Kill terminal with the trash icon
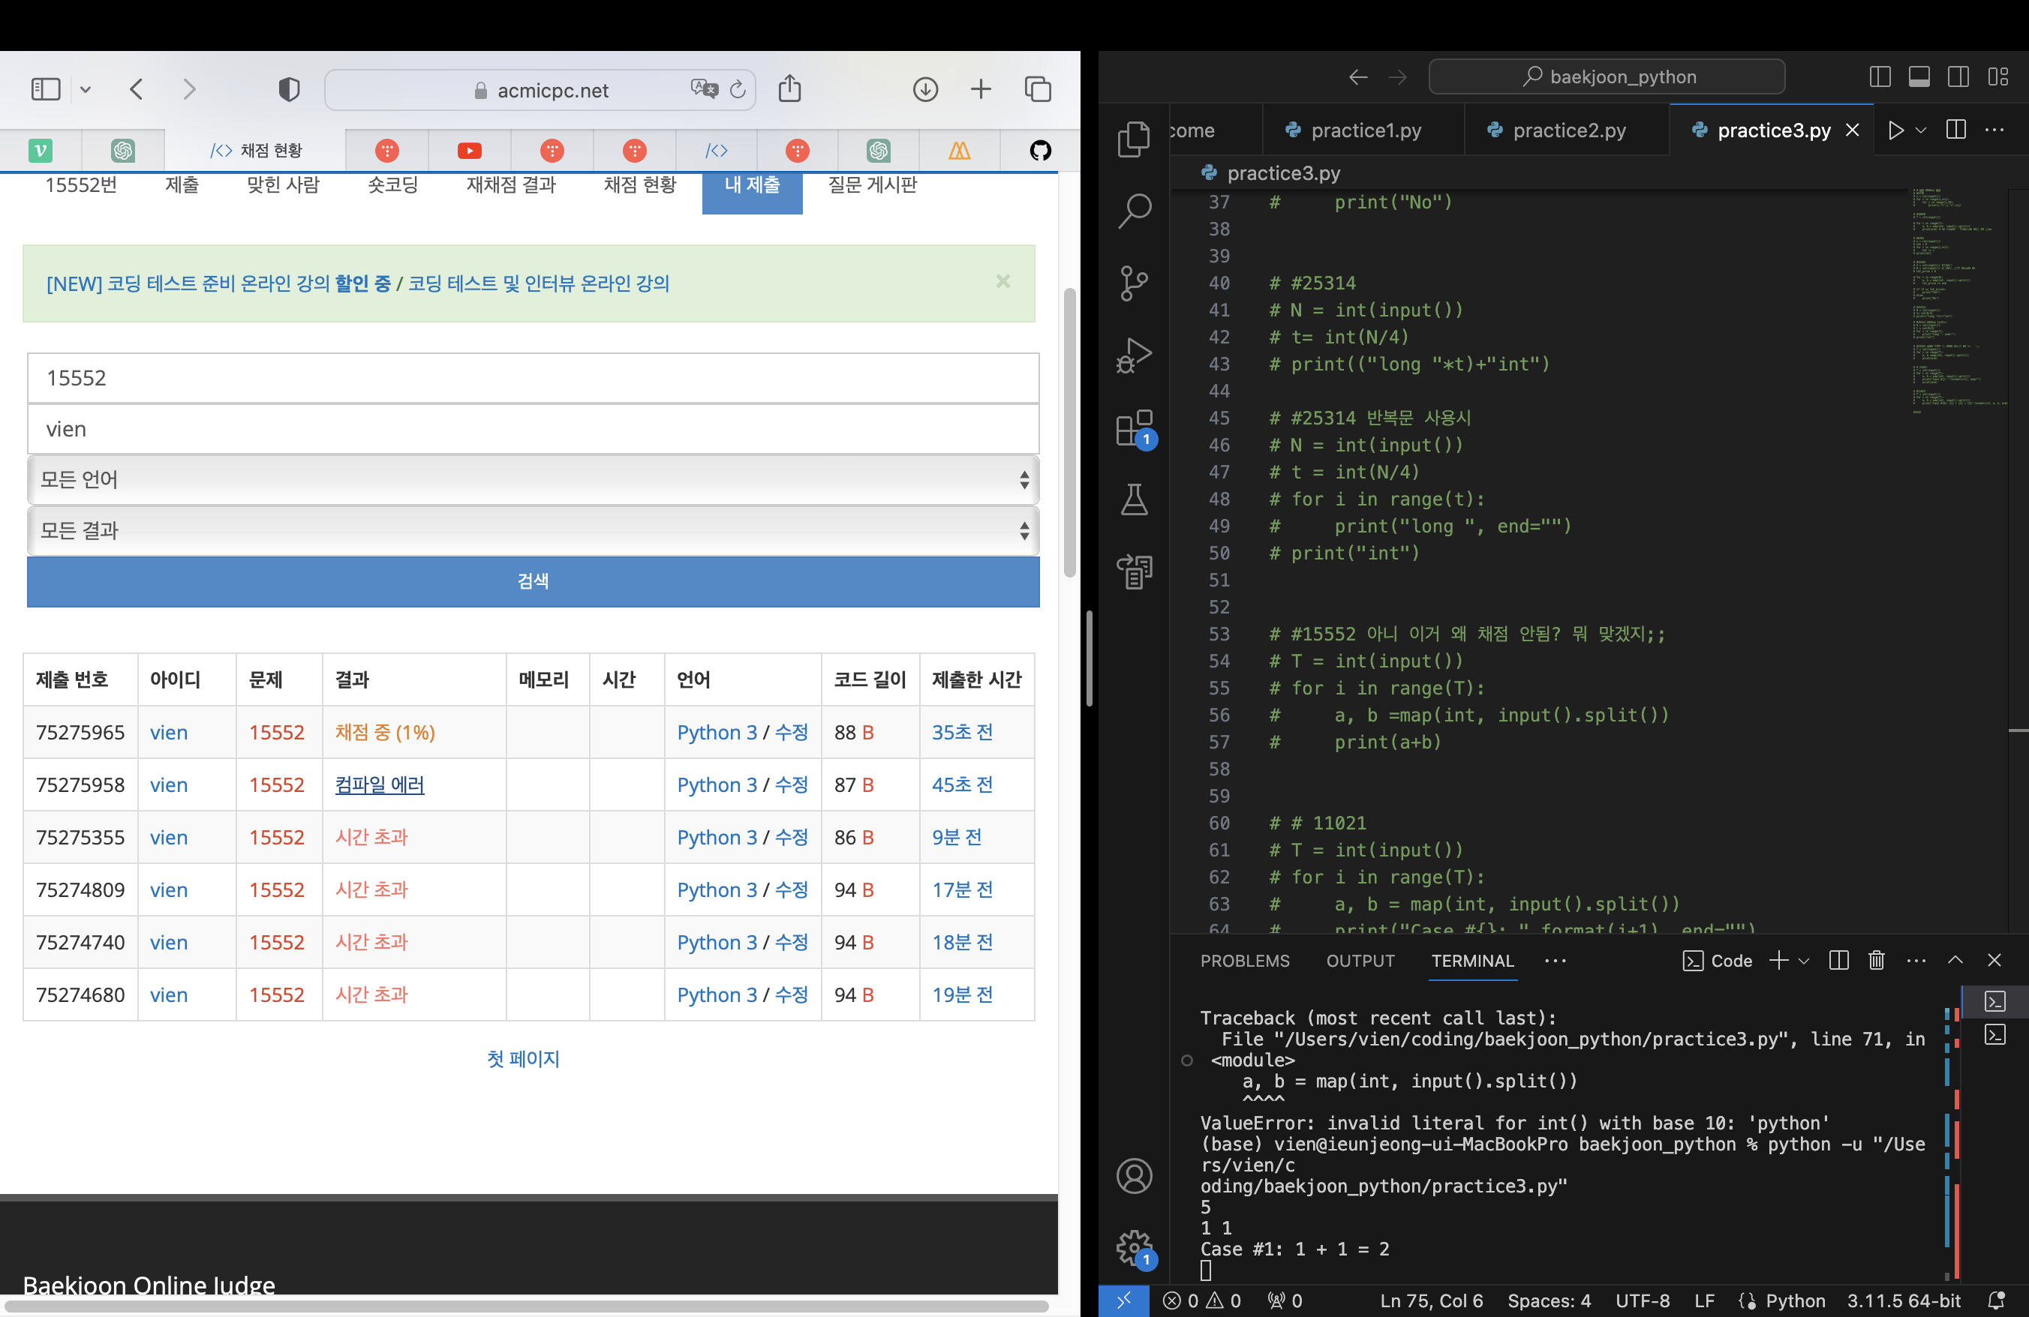2029x1317 pixels. pyautogui.click(x=1875, y=961)
